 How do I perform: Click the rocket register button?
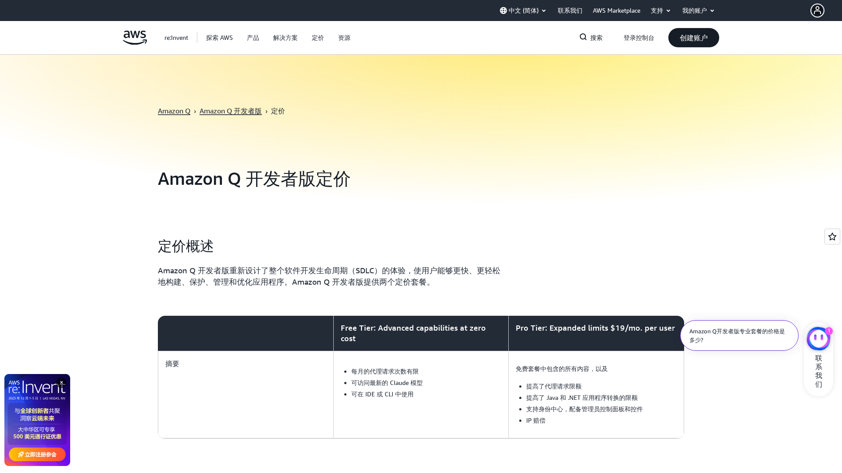tap(37, 454)
